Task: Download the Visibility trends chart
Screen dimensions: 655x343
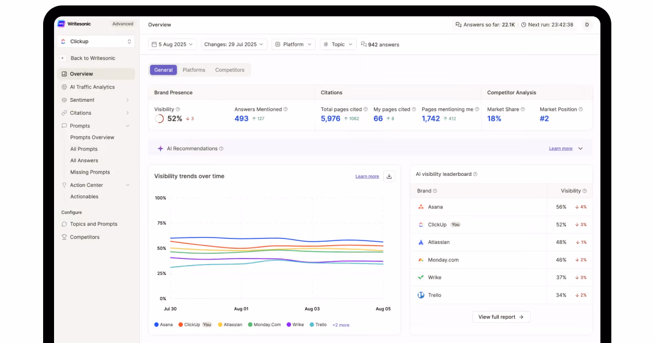Action: click(x=389, y=176)
